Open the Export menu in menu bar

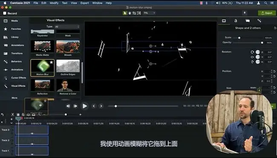85,3
